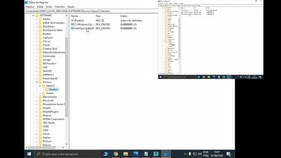Open the Favoritos menu

60,7
